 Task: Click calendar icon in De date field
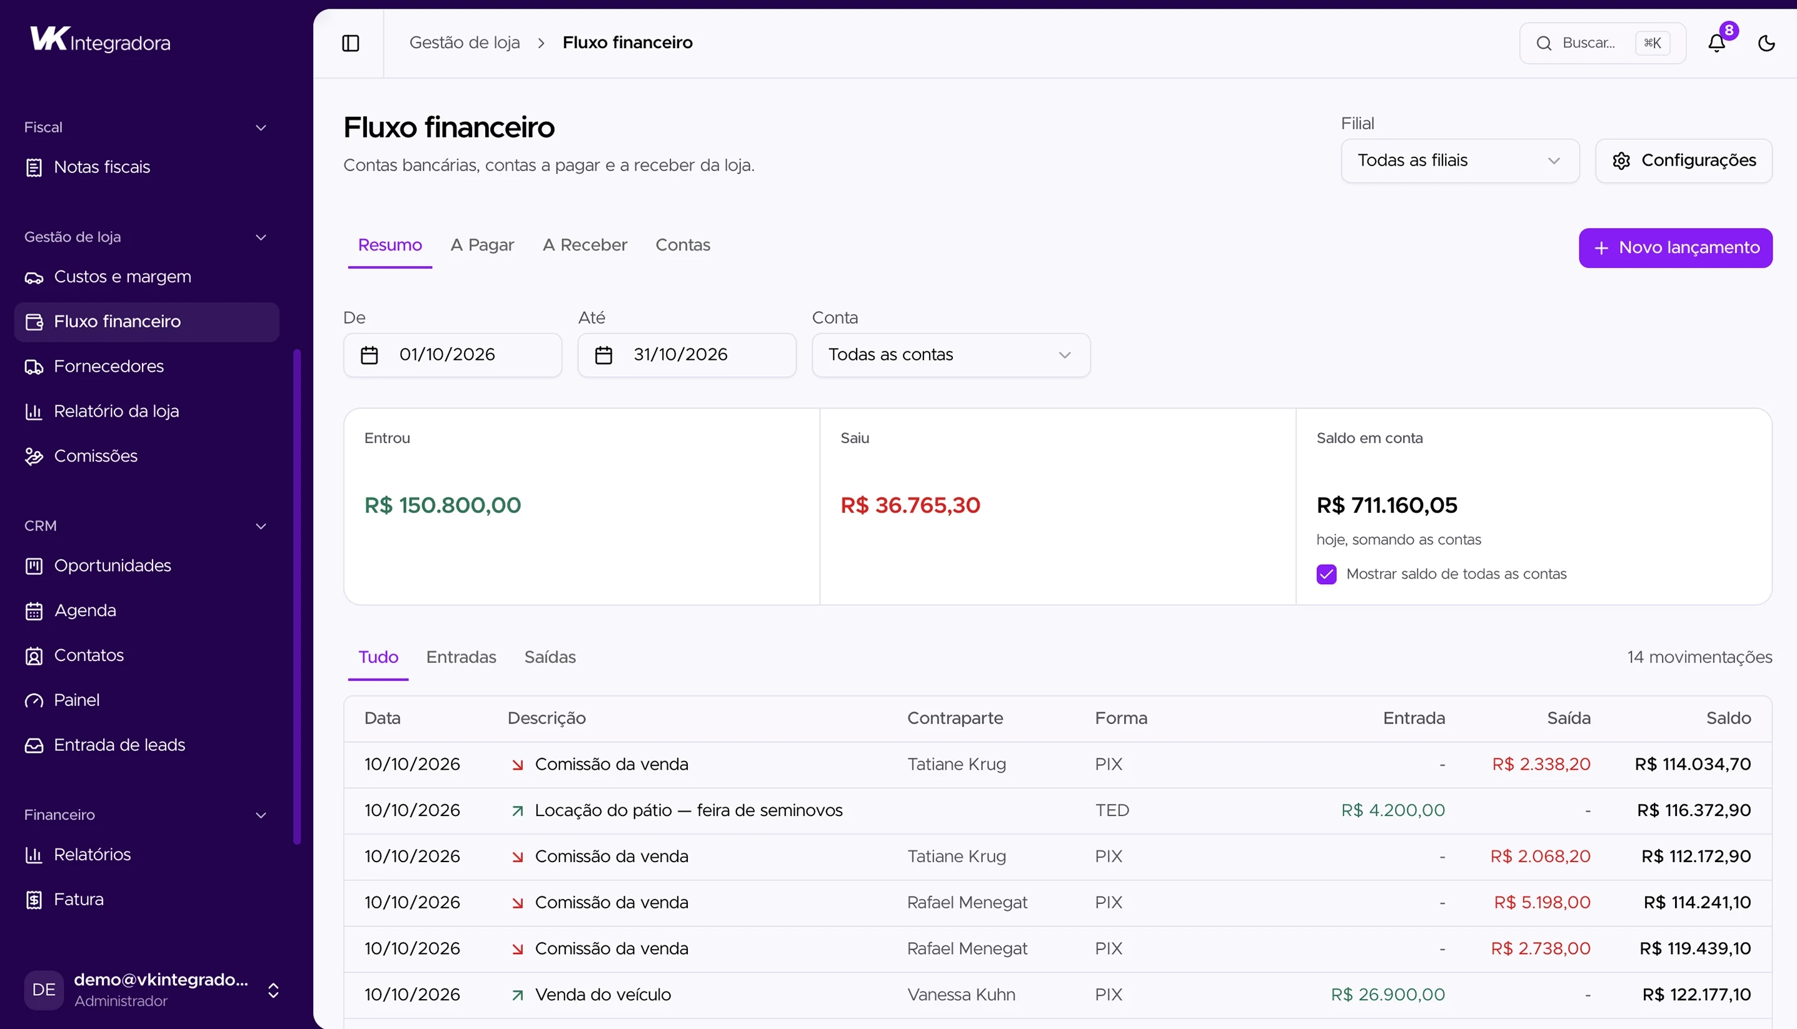(369, 355)
